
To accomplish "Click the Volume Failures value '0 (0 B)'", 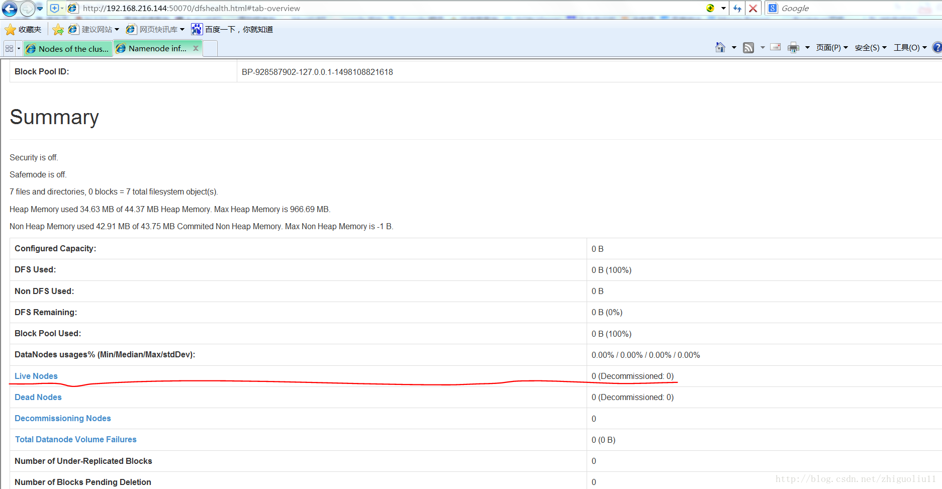I will tap(603, 440).
